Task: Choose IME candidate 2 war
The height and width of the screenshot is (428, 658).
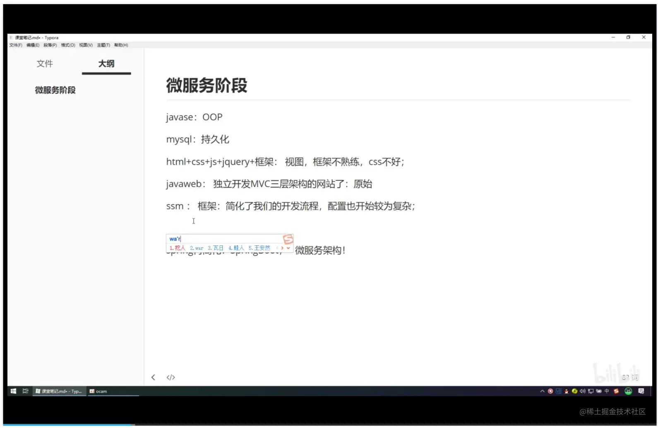Action: click(x=197, y=248)
